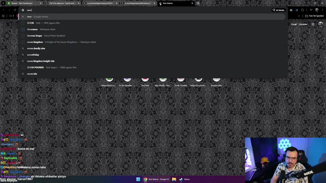Open the Extensions puzzle icon
Image resolution: width=326 pixels, height=183 pixels.
(303, 10)
